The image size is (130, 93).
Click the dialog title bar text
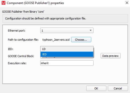point(35,3)
